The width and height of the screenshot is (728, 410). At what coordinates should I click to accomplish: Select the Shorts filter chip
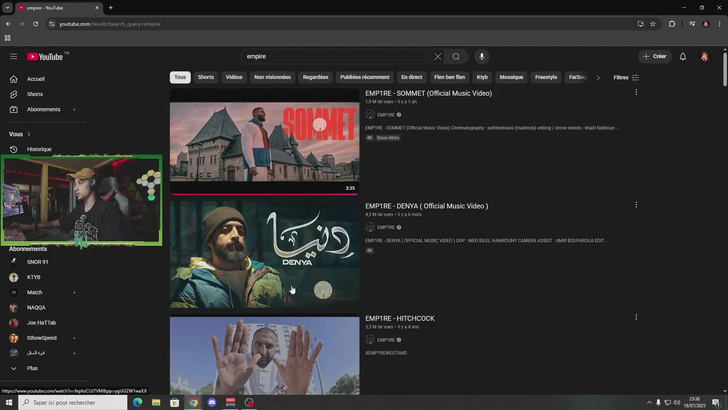206,77
